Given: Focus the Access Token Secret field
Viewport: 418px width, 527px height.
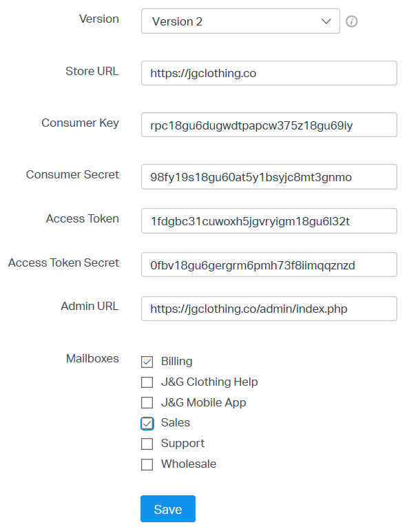Looking at the screenshot, I should click(269, 265).
